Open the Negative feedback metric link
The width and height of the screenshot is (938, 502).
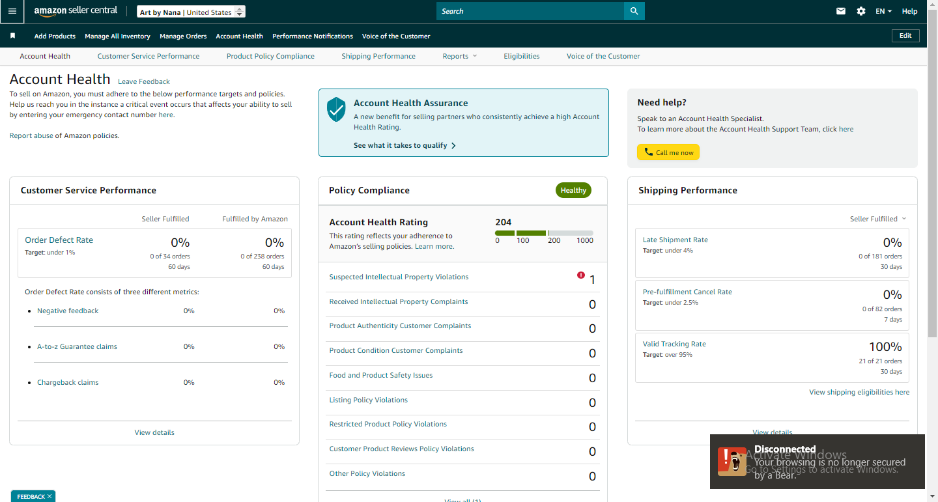pyautogui.click(x=68, y=311)
